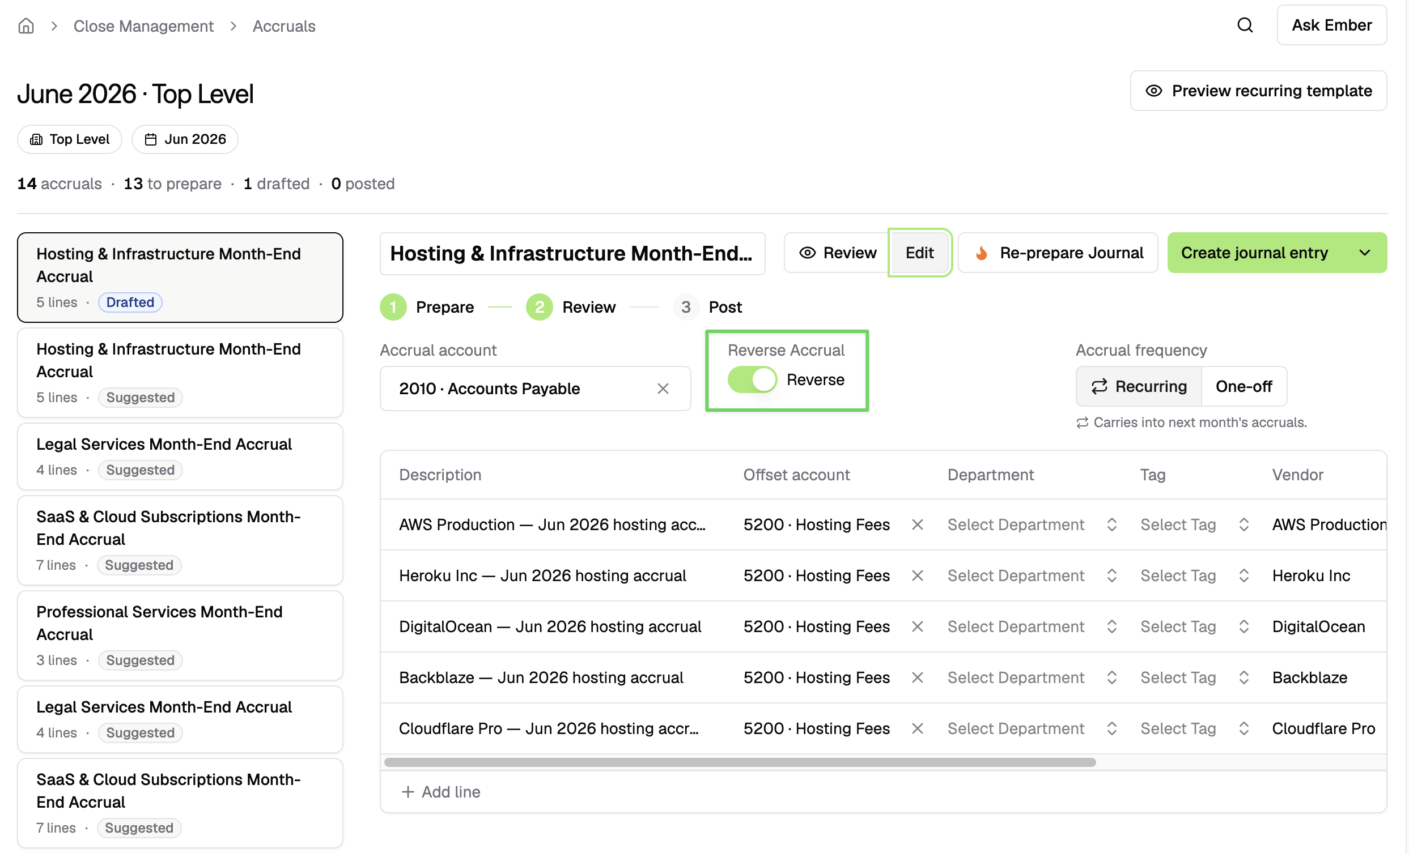Image resolution: width=1409 pixels, height=853 pixels.
Task: Select One-off accrual frequency
Action: (1244, 387)
